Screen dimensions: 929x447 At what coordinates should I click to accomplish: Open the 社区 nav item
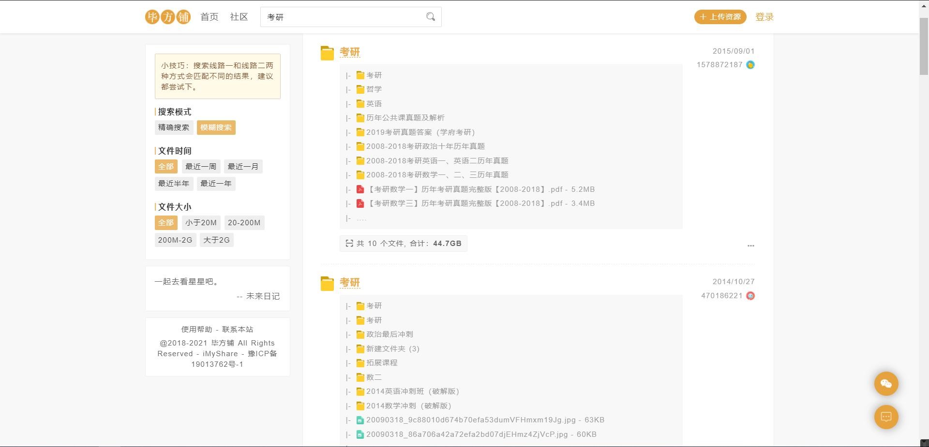click(239, 17)
